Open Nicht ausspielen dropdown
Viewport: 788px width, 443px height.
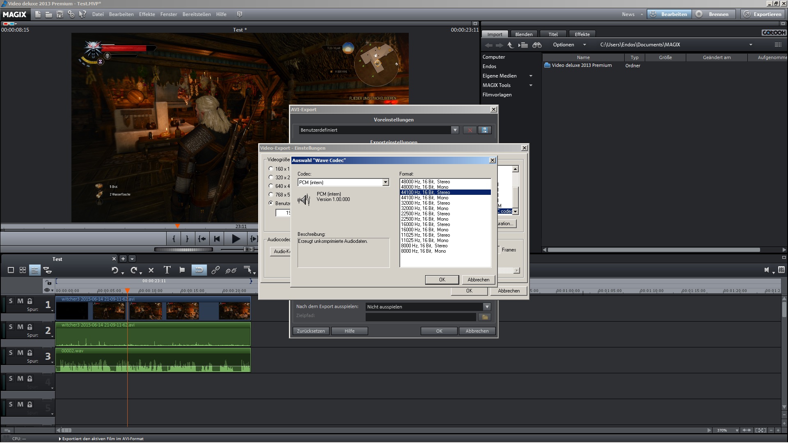point(487,307)
